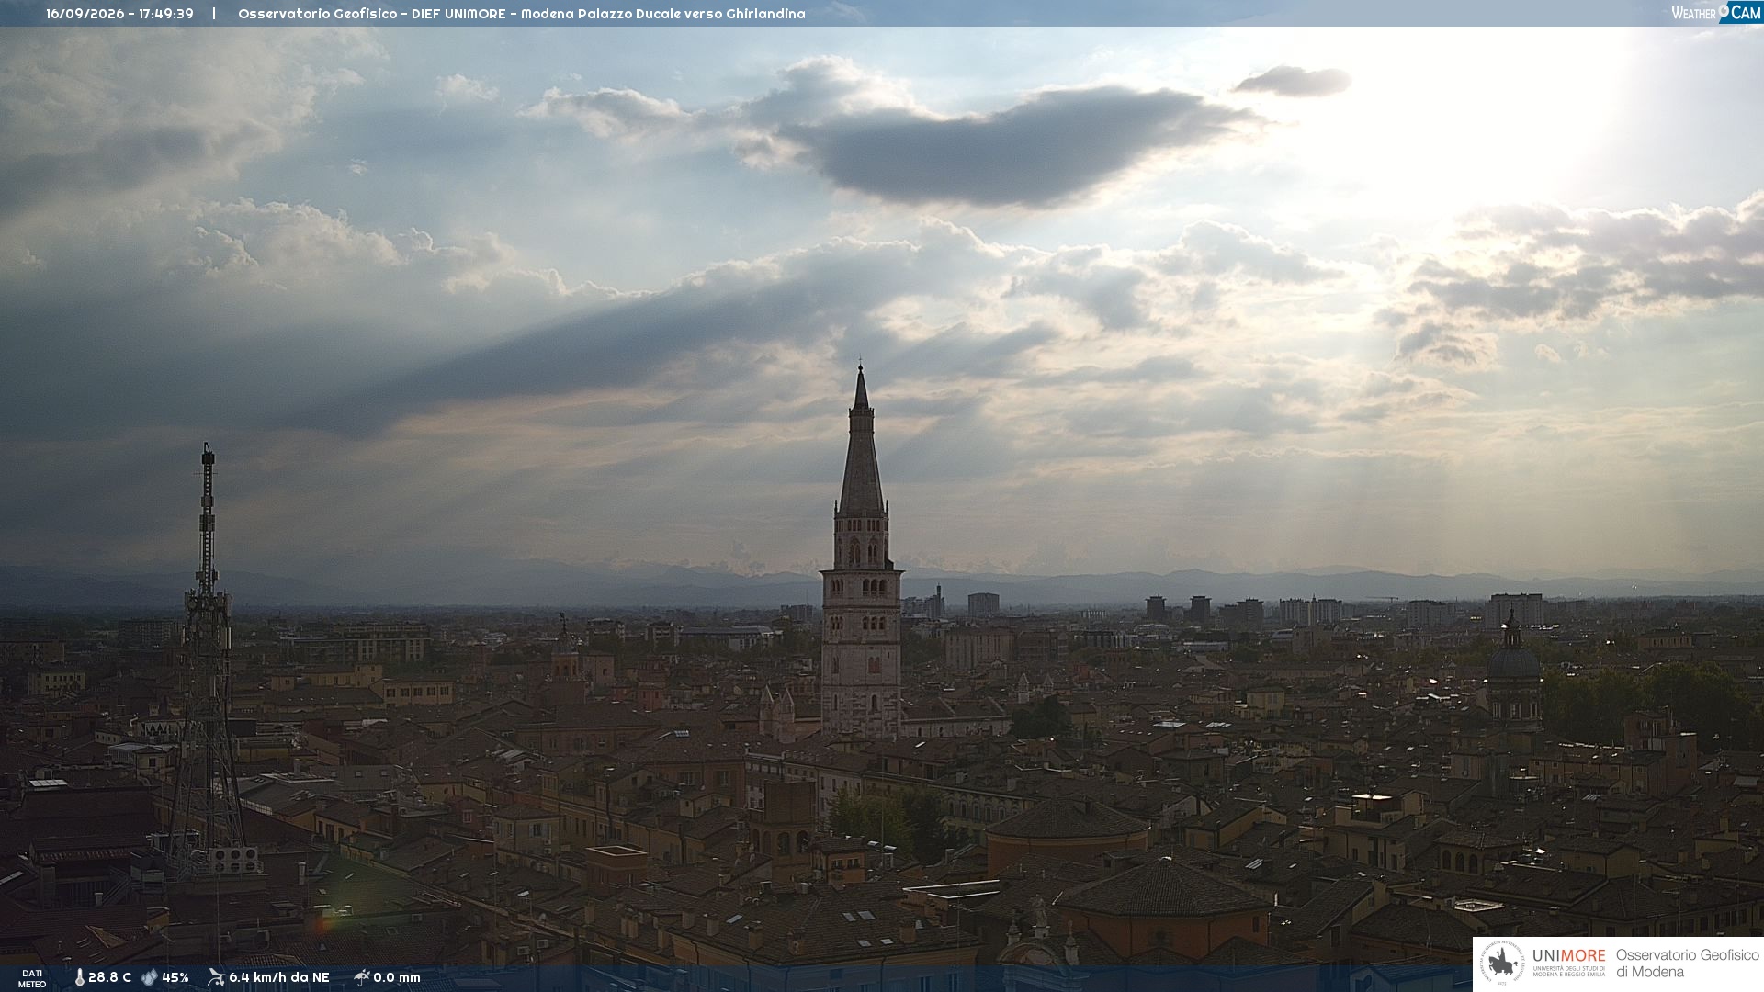Click the camera lens in WeatherCam logo
The width and height of the screenshot is (1764, 992).
1724,10
